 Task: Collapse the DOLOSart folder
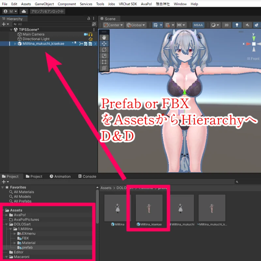click(x=7, y=224)
